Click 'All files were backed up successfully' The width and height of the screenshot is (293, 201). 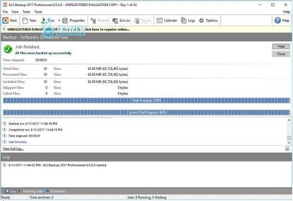(43, 53)
